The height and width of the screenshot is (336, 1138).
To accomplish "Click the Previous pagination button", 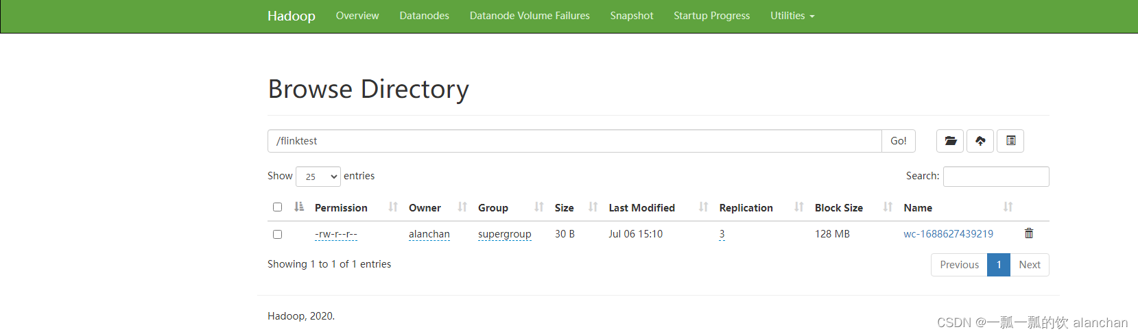I will tap(959, 265).
